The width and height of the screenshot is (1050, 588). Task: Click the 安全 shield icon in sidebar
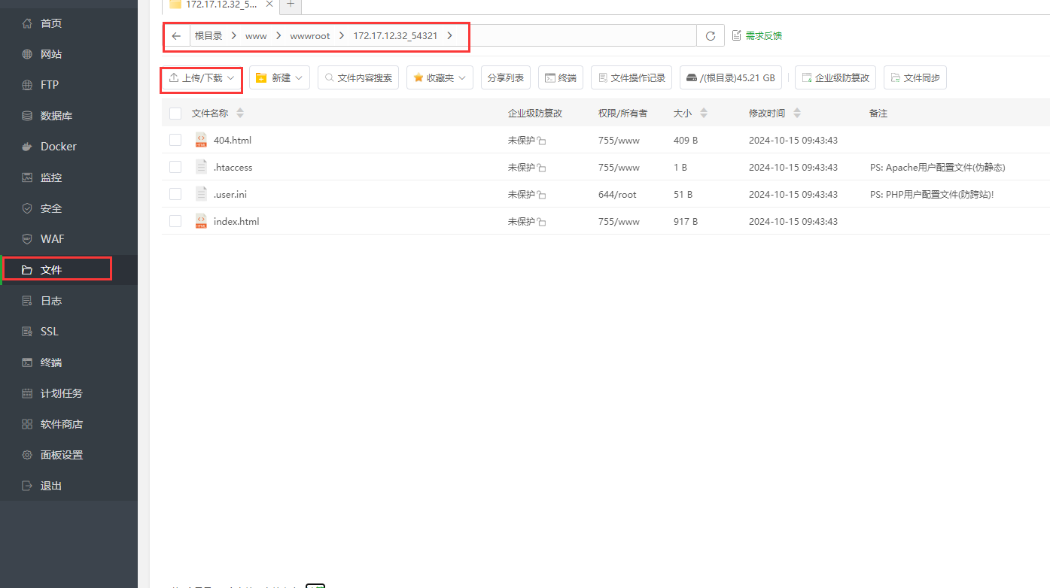[28, 208]
